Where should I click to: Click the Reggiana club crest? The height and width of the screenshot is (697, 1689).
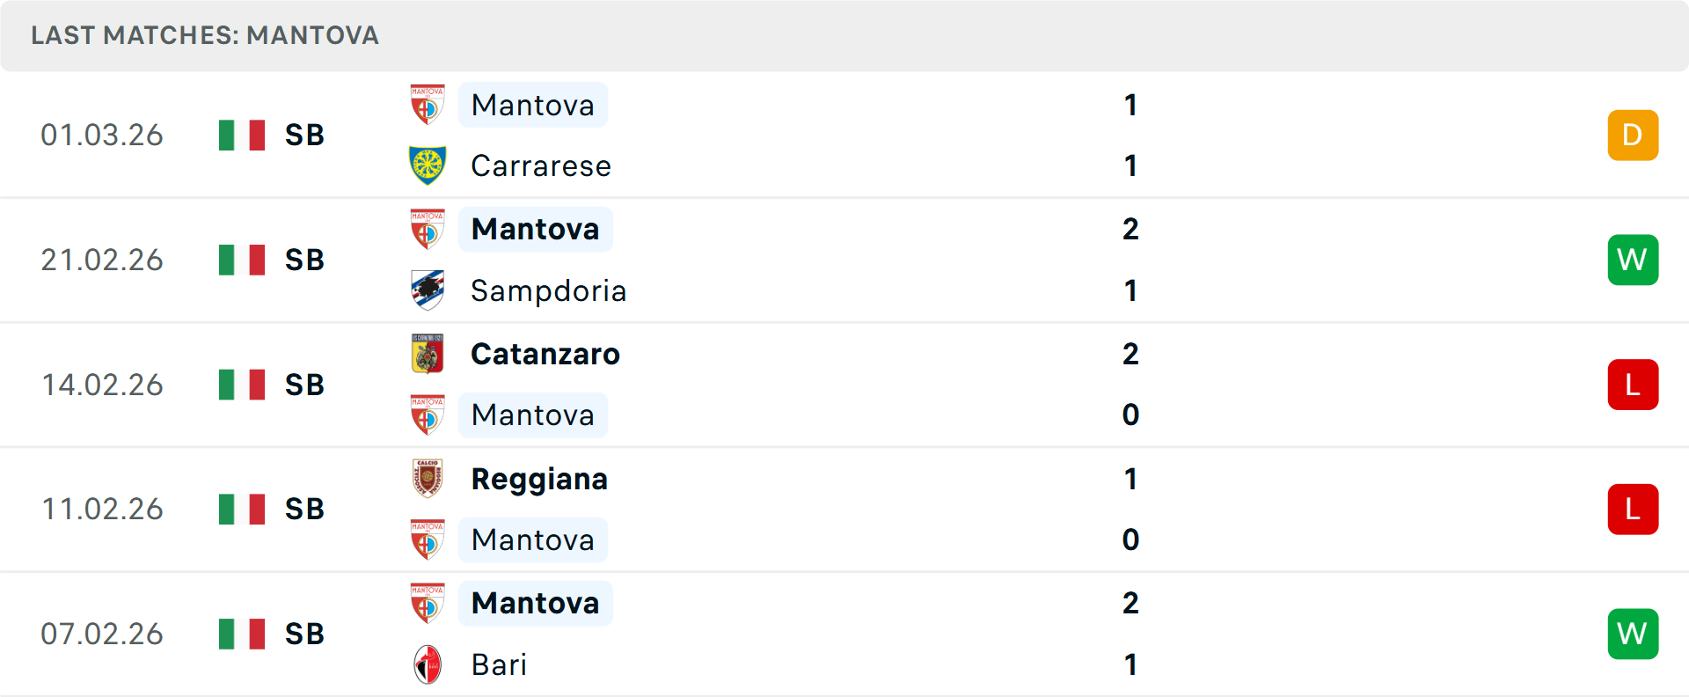click(428, 479)
